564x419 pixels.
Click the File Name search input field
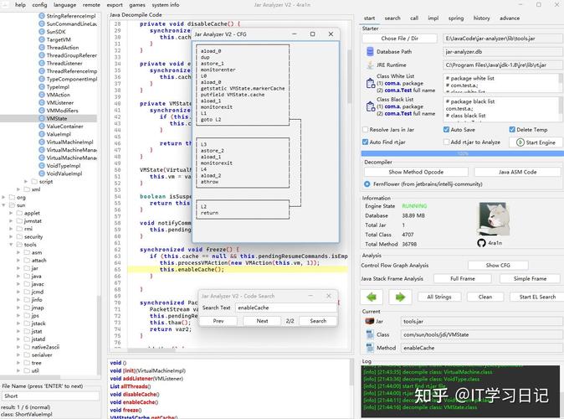click(50, 396)
